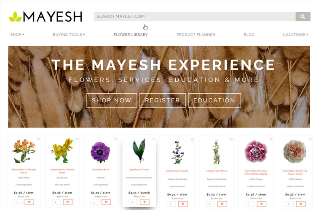Image resolution: width=316 pixels, height=210 pixels.
Task: Favorite Alstroemeria Orange Fancy with heart
Action: pos(38,139)
